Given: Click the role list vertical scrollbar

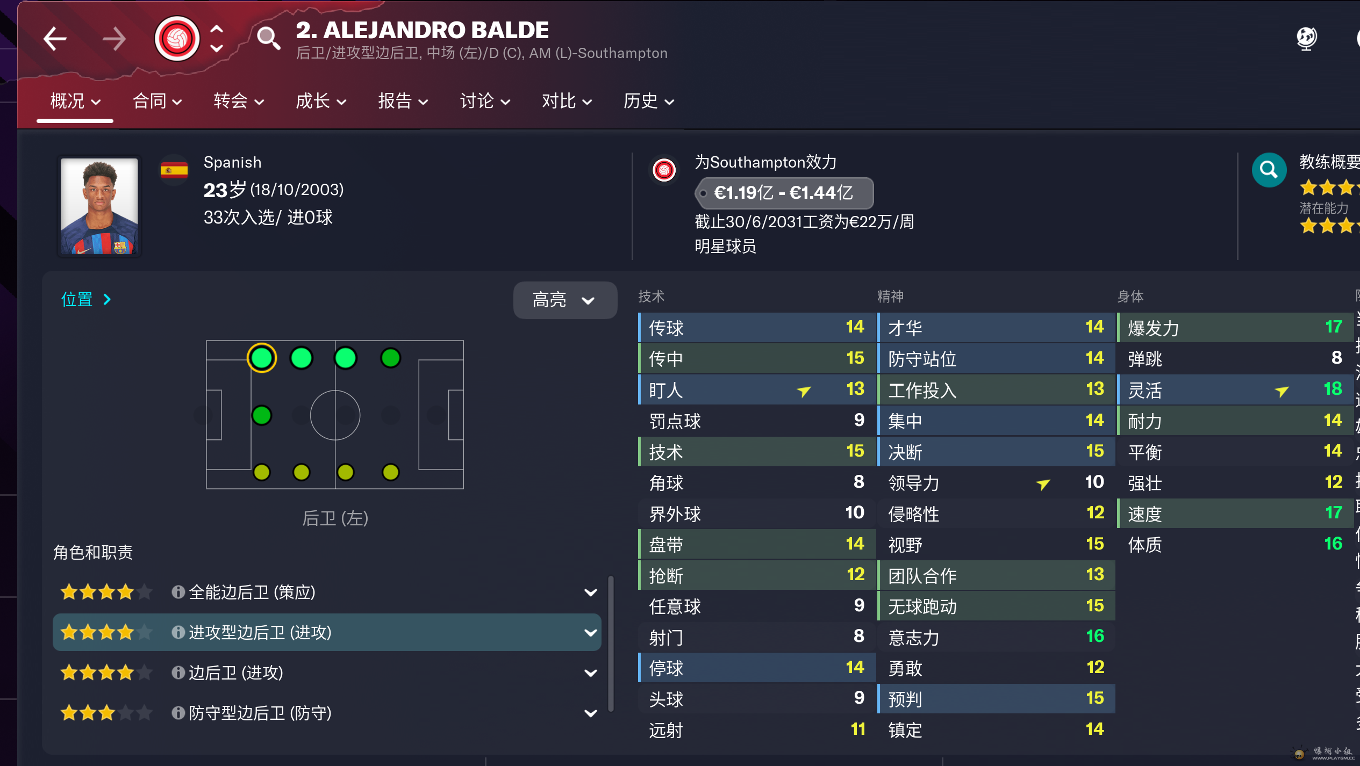Looking at the screenshot, I should pyautogui.click(x=611, y=644).
